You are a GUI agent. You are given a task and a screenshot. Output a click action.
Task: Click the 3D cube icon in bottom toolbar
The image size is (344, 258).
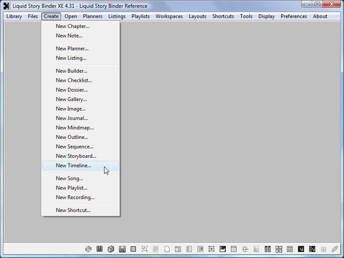[111, 249]
